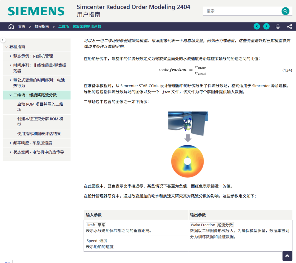This screenshot has width=296, height=263.
Task: Click equation number (134)
Action: [x=287, y=70]
